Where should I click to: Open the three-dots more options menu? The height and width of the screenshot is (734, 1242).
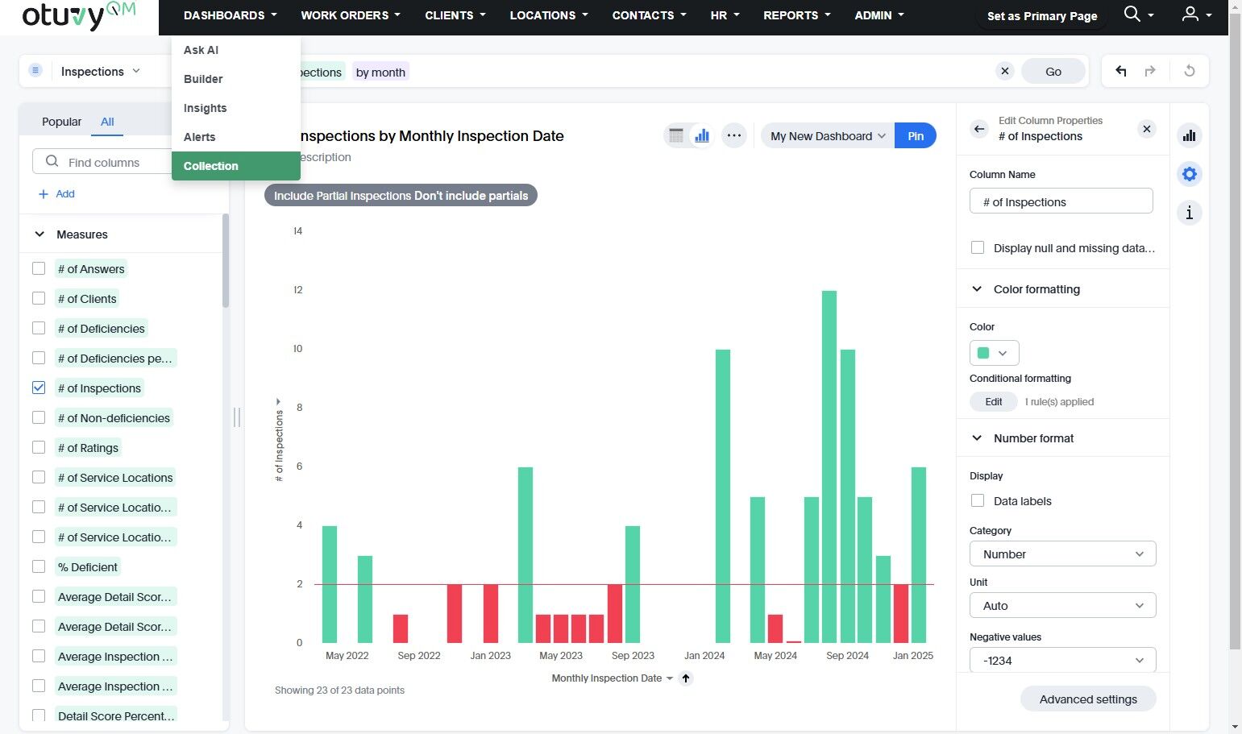[733, 135]
